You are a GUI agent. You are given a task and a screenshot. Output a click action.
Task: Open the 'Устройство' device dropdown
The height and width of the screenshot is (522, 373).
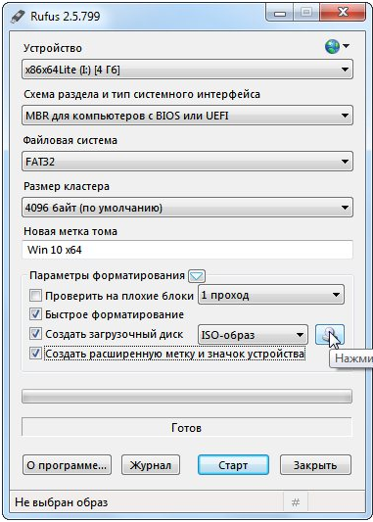[187, 70]
